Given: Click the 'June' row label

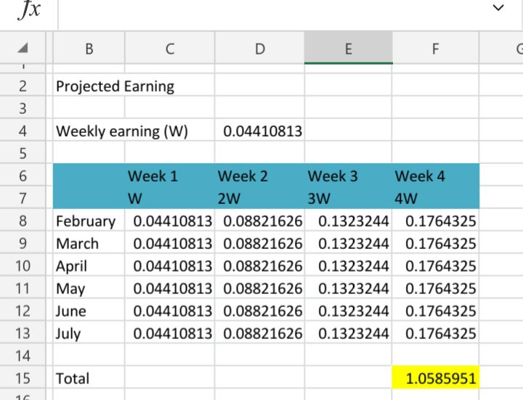Looking at the screenshot, I should [x=89, y=311].
